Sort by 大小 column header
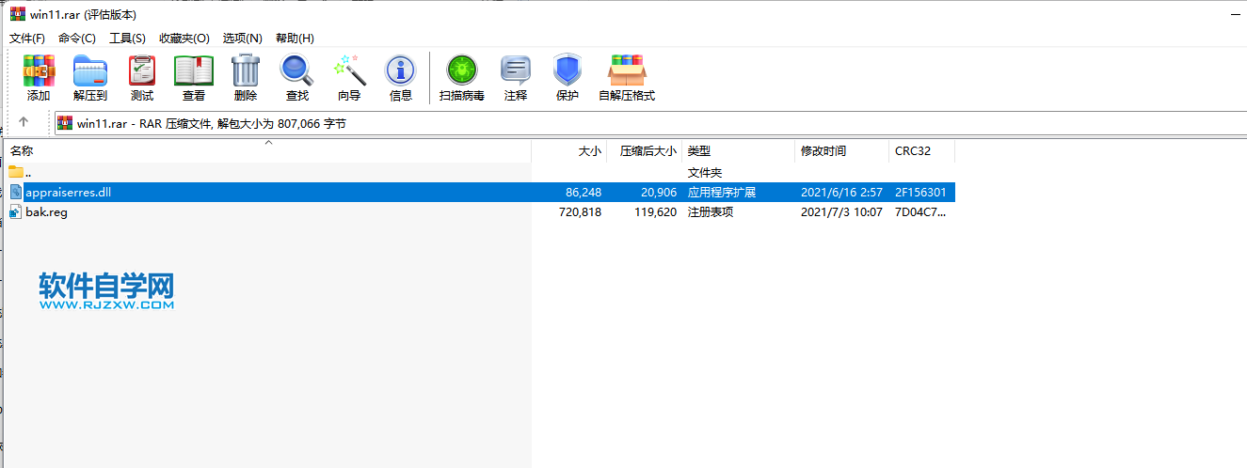The width and height of the screenshot is (1247, 468). (x=569, y=150)
